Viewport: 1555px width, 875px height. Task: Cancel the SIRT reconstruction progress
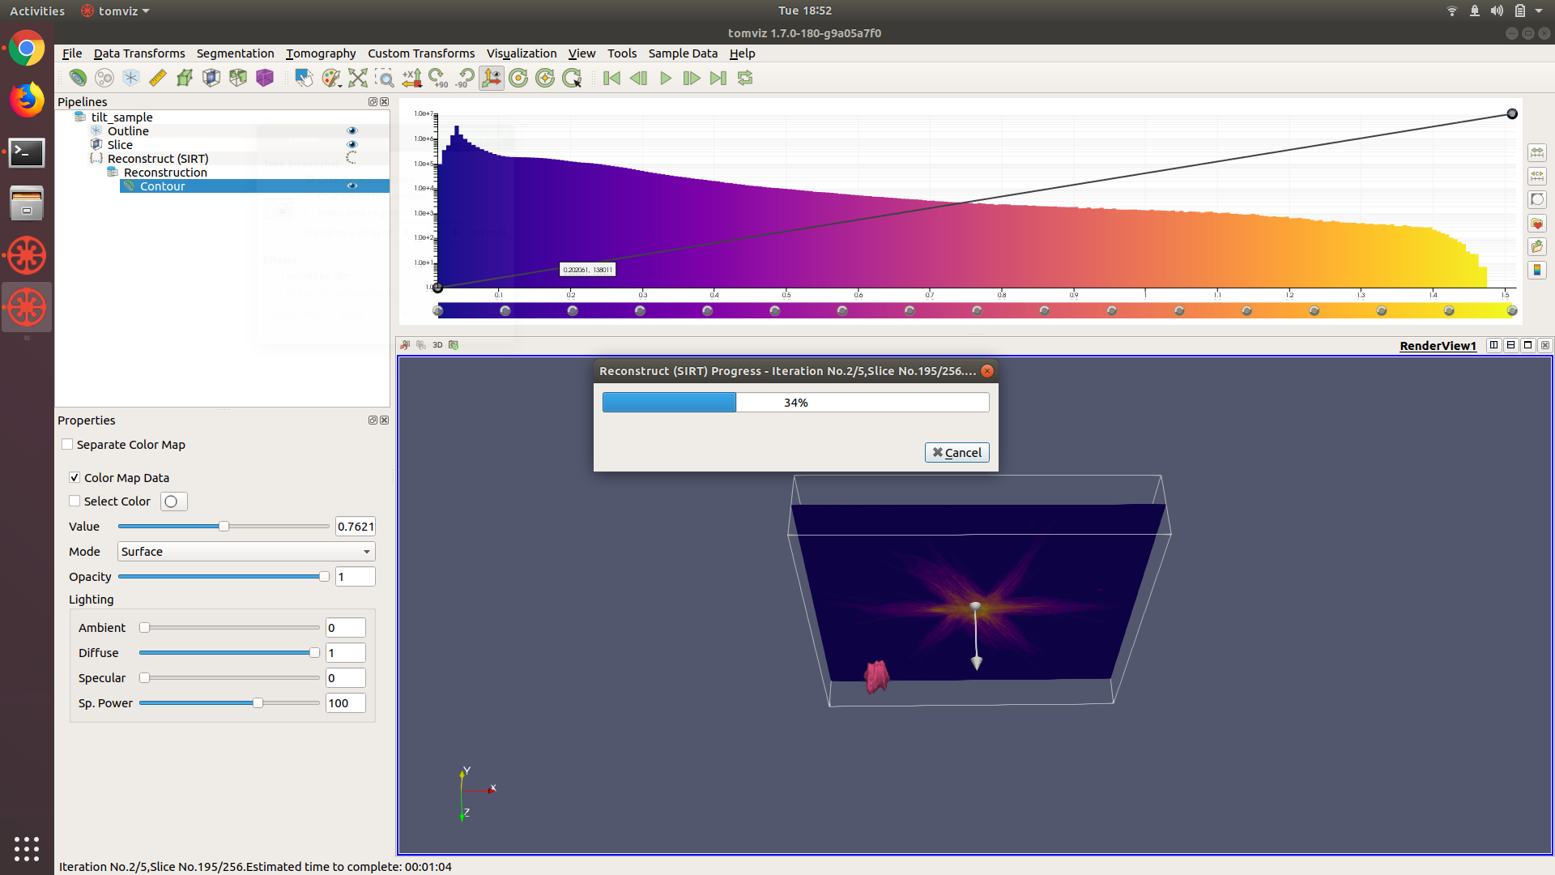coord(956,452)
